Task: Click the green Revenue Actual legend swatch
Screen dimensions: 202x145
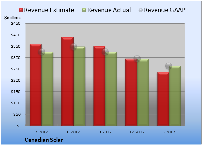Action: point(84,10)
